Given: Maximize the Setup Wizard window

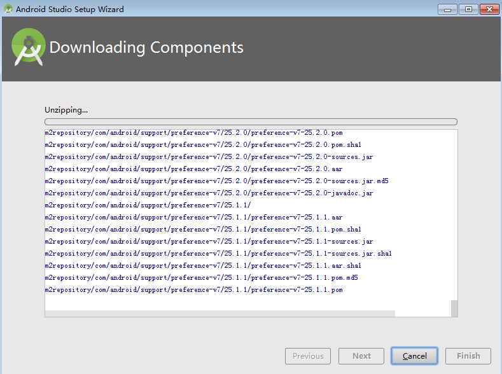Looking at the screenshot, I should (x=468, y=10).
